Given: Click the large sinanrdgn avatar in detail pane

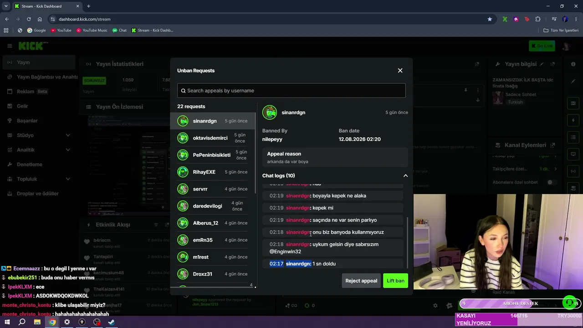Looking at the screenshot, I should 269,113.
